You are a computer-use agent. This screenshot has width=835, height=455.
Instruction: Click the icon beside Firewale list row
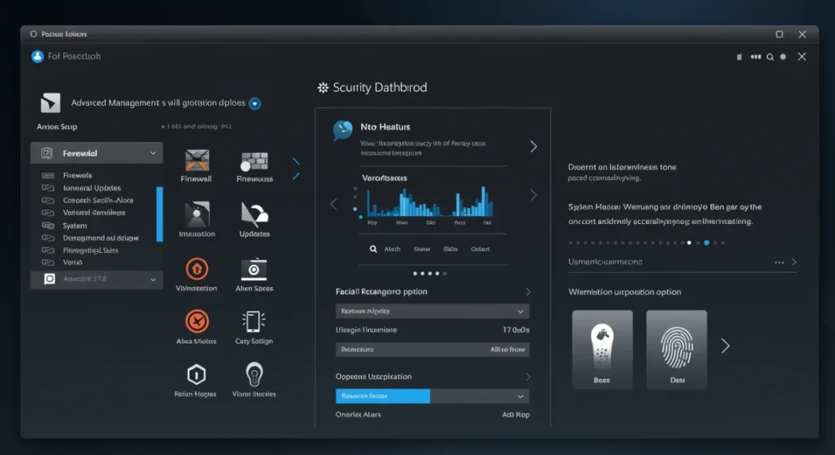click(x=48, y=175)
